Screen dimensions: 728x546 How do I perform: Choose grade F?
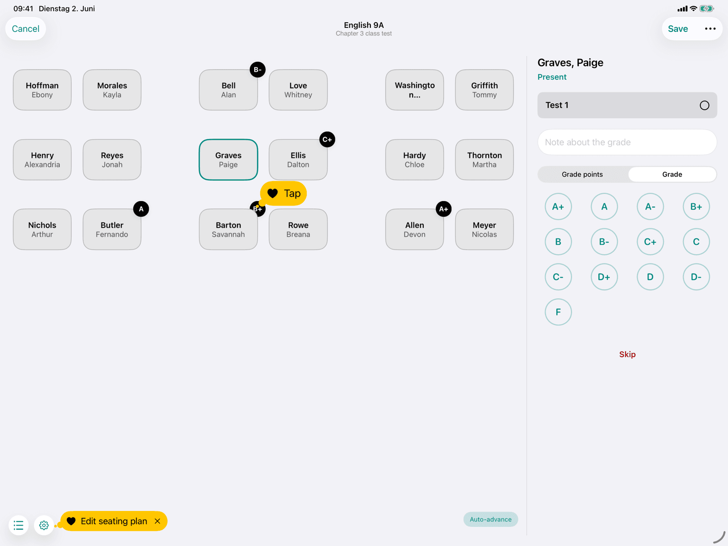(558, 312)
